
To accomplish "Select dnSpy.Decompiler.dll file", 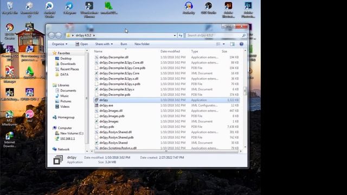I will pyautogui.click(x=114, y=57).
